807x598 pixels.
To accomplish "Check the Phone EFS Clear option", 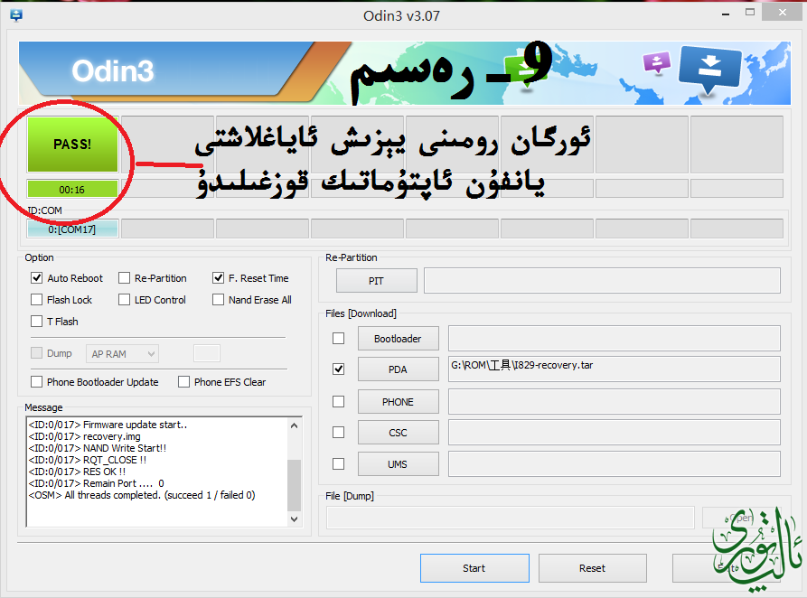I will 183,382.
